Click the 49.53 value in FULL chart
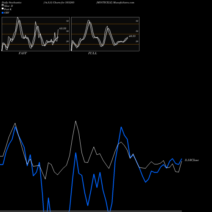This screenshot has width=212, height=212. (x=132, y=36)
